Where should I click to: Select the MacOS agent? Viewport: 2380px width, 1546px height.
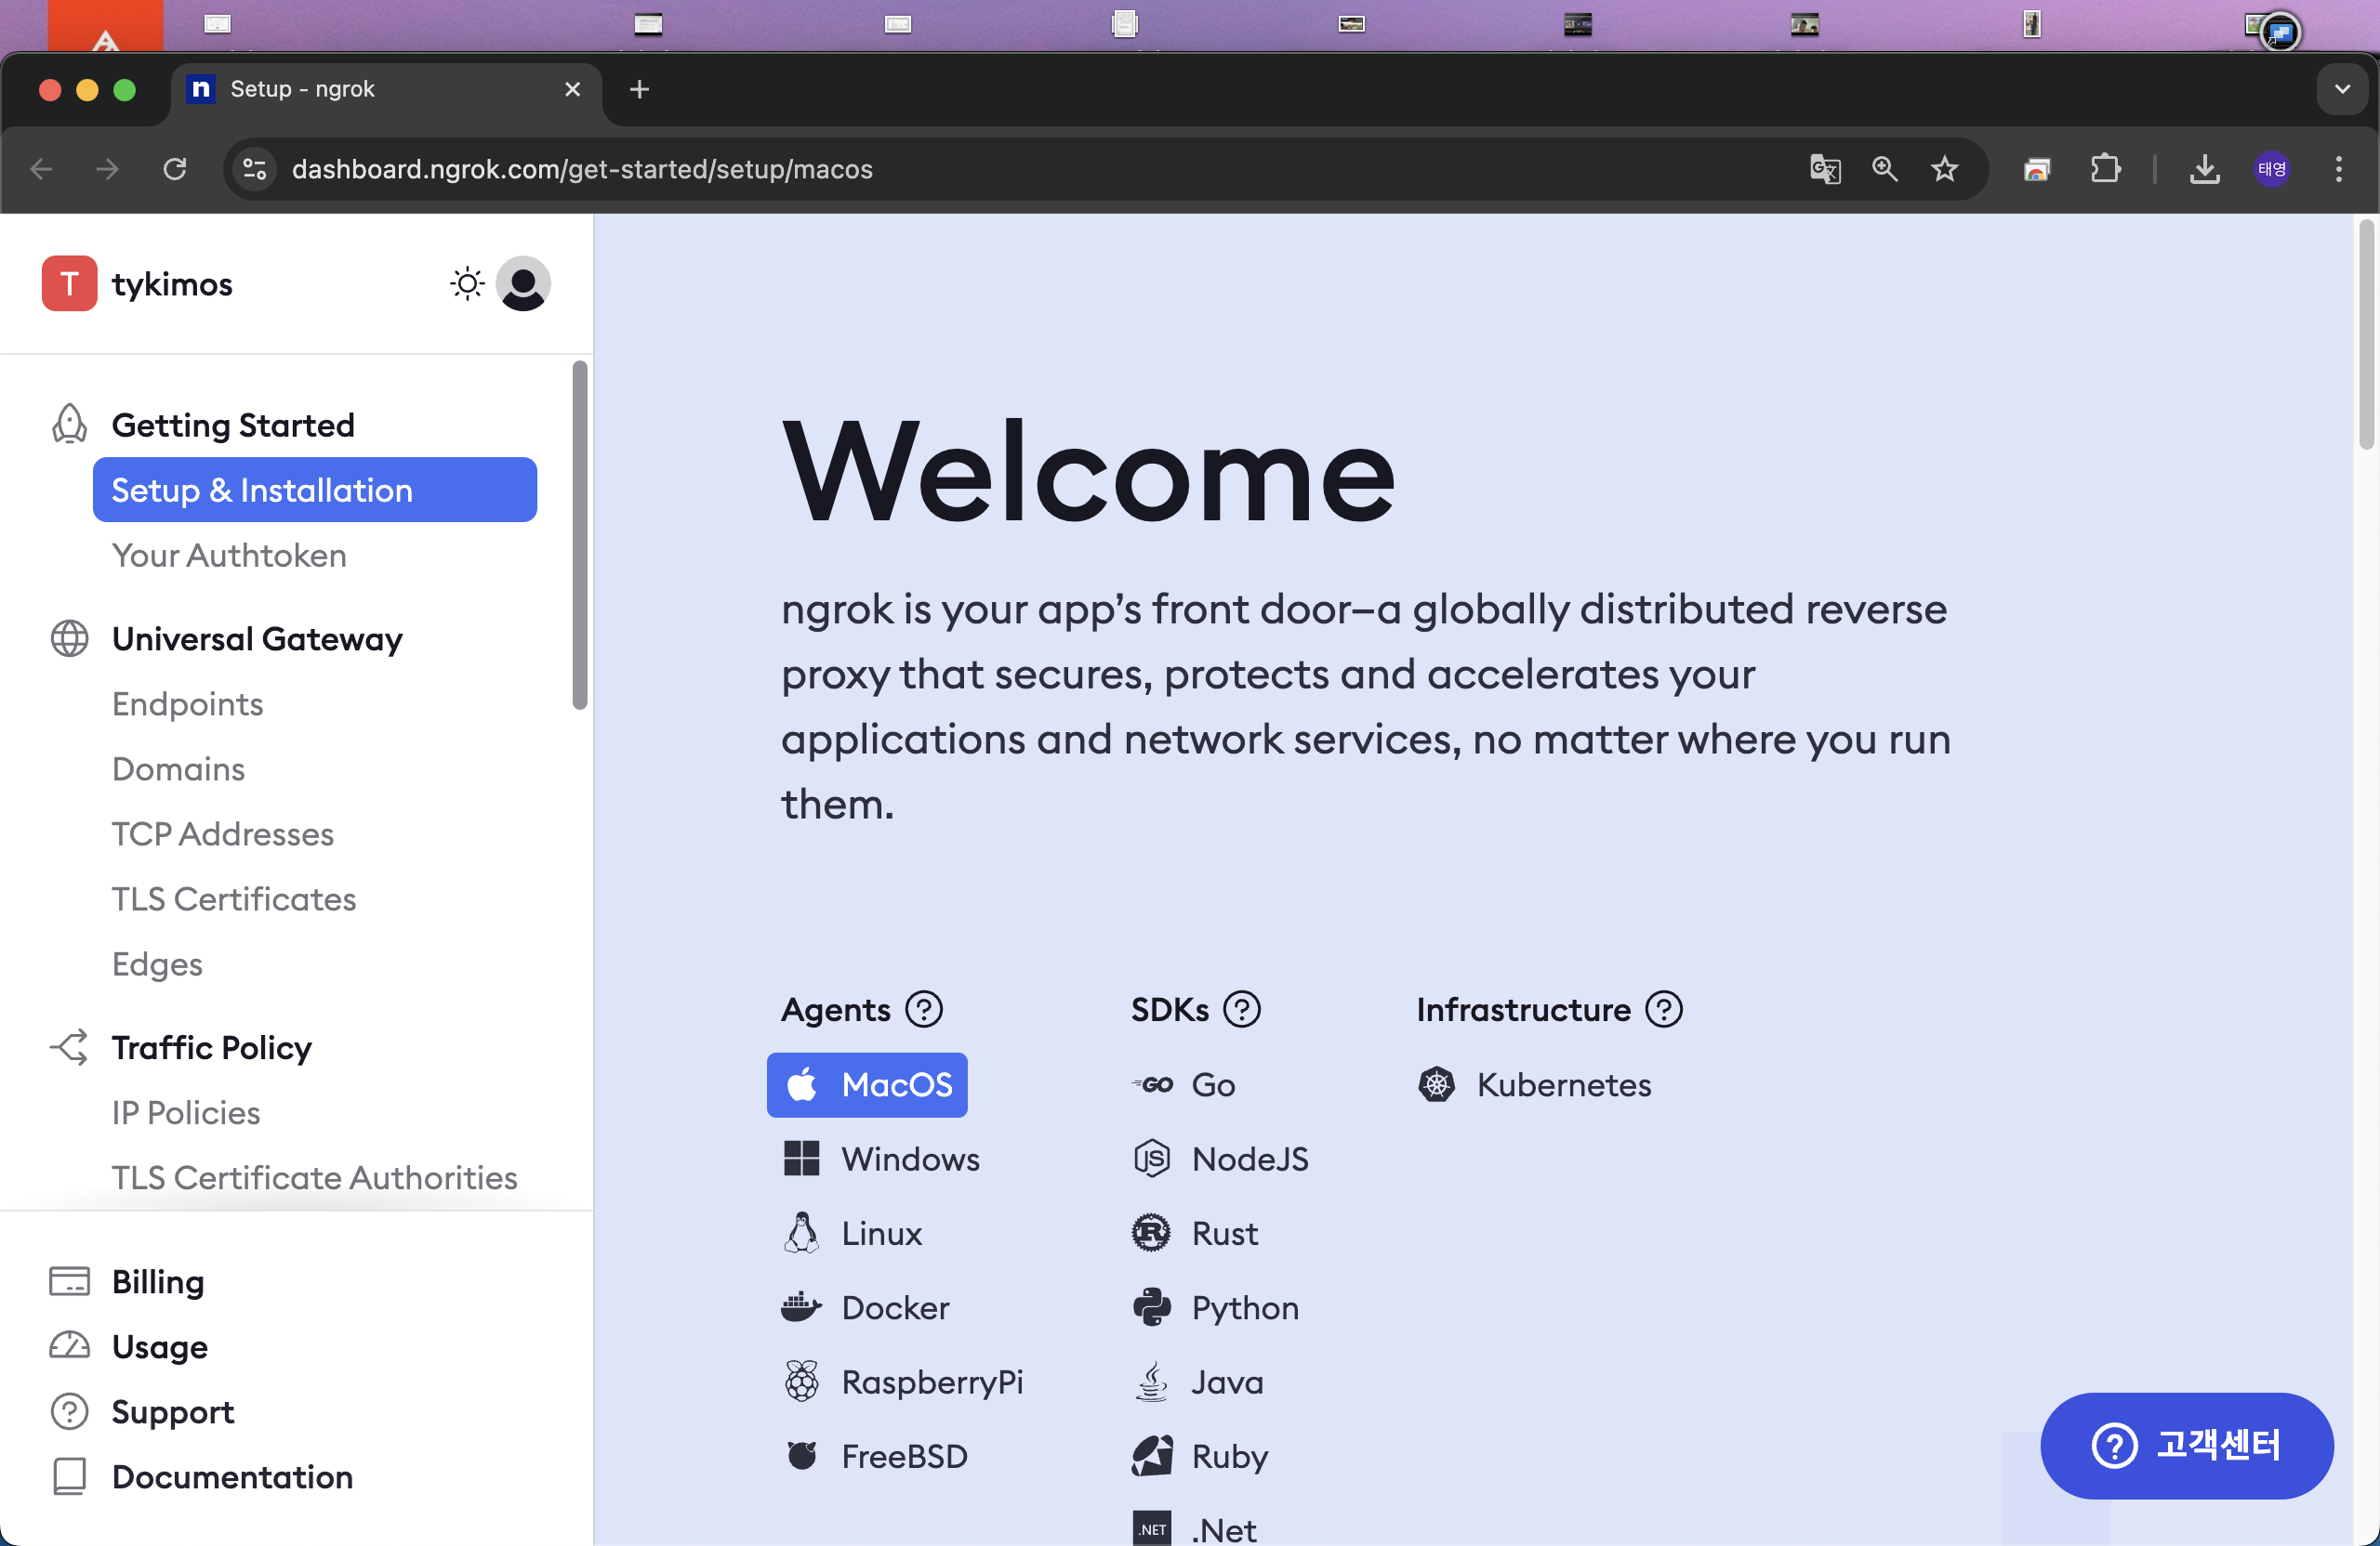click(867, 1084)
